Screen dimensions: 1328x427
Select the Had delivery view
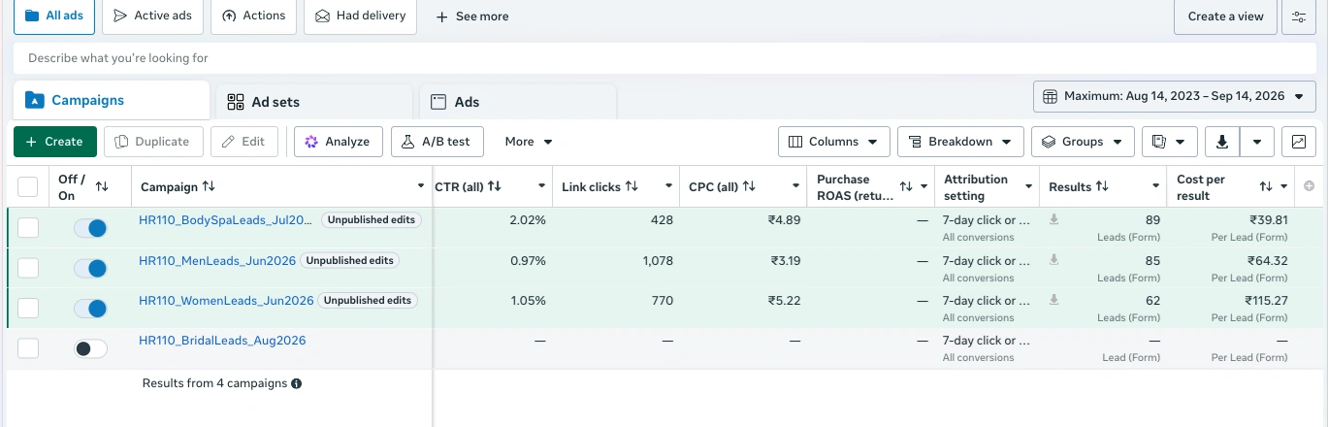click(x=361, y=16)
